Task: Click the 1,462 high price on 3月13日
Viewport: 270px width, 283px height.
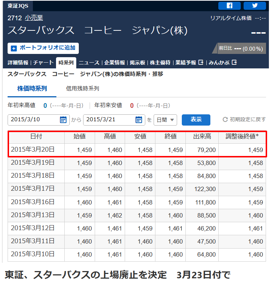Action: (x=115, y=215)
